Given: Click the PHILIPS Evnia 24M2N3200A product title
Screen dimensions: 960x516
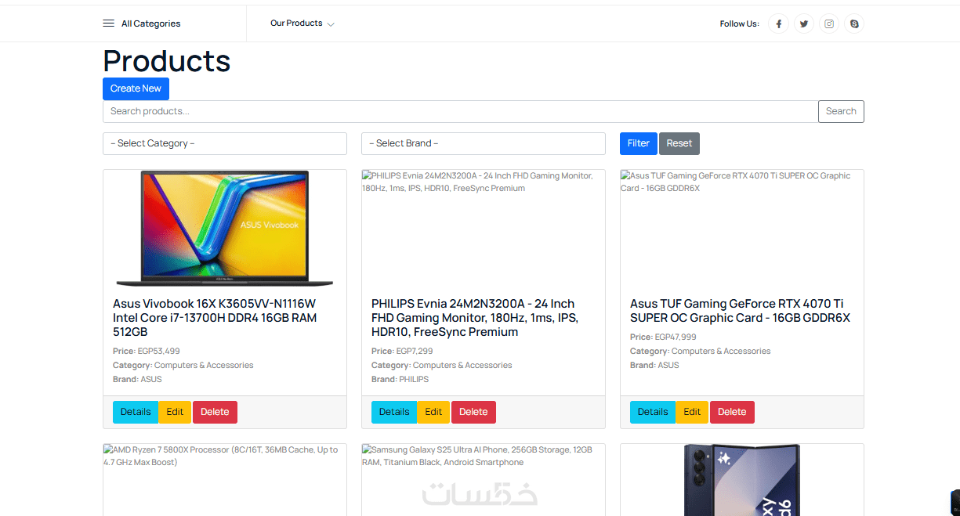Looking at the screenshot, I should (475, 318).
